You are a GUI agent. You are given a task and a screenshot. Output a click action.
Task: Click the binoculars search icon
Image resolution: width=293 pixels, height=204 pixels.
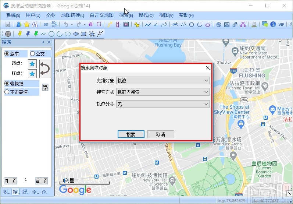tap(35, 24)
